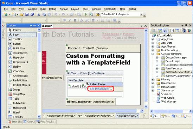
Task: Open the Debug menu
Action: 53,9
